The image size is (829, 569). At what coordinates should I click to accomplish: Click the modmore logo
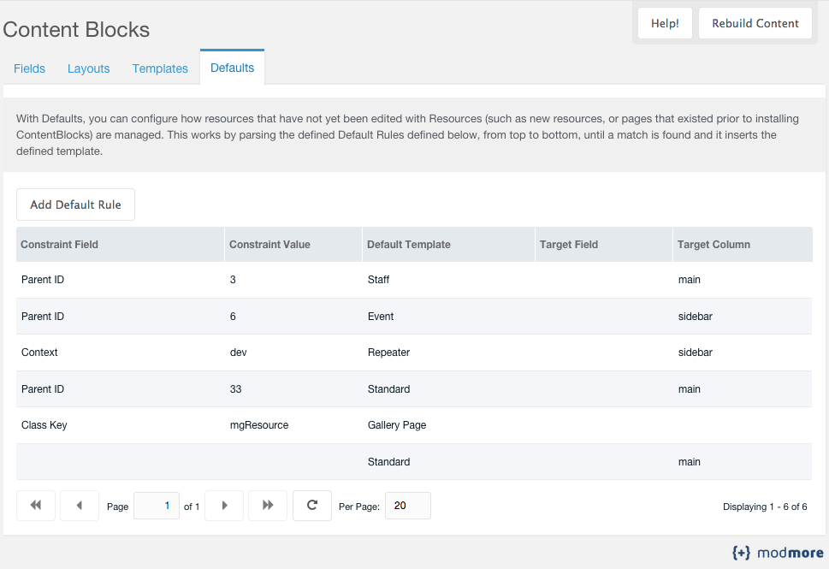[x=778, y=553]
